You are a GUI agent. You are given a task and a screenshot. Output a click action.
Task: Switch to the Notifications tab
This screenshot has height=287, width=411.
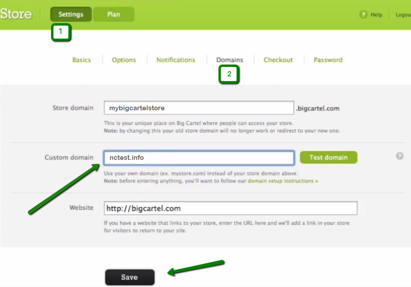click(176, 60)
